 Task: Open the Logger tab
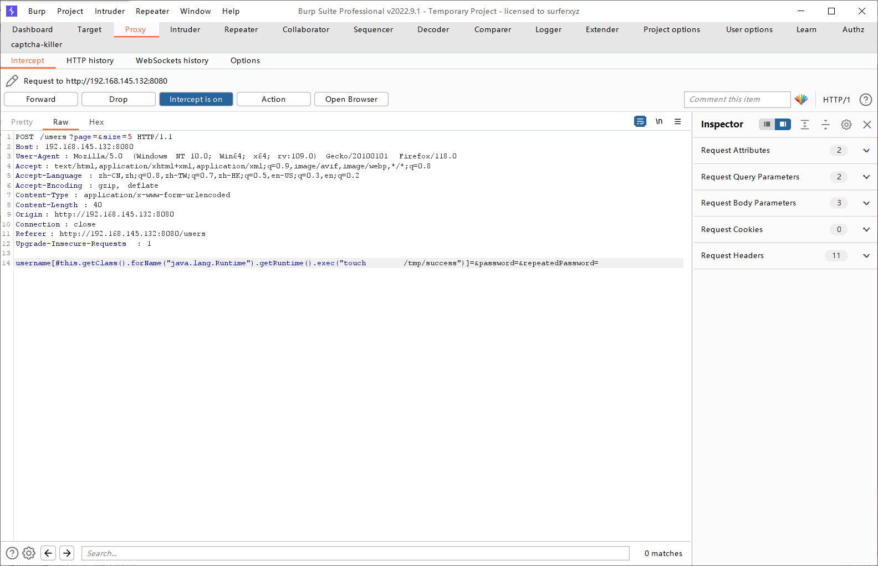tap(549, 30)
